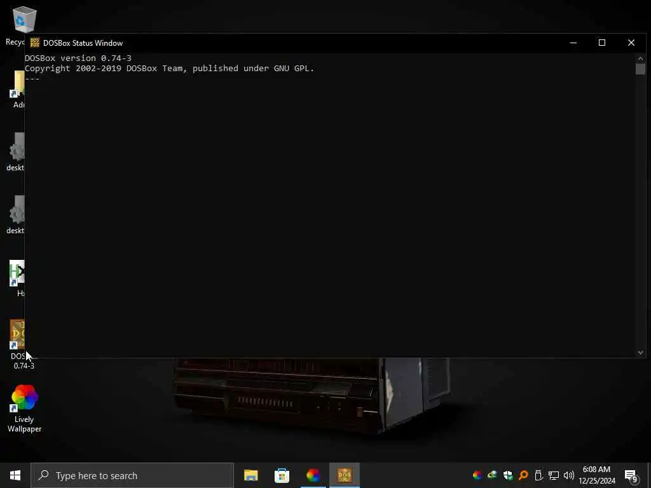The image size is (651, 488).
Task: Close the DOSBox Status Window
Action: [x=631, y=43]
